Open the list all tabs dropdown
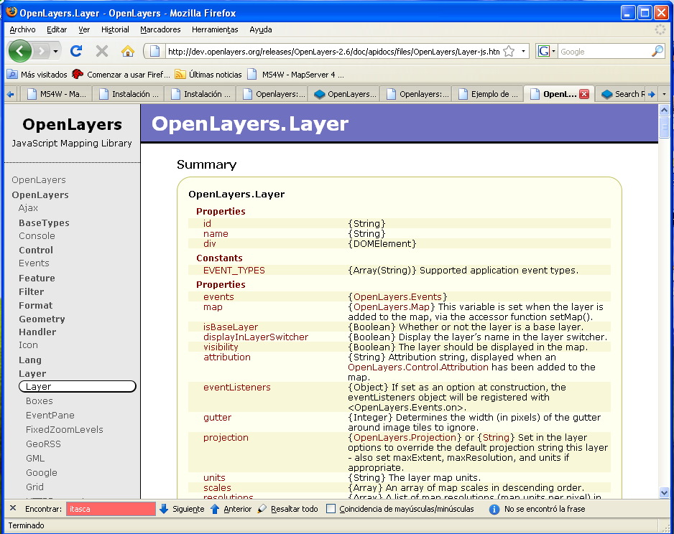The image size is (674, 534). (664, 94)
